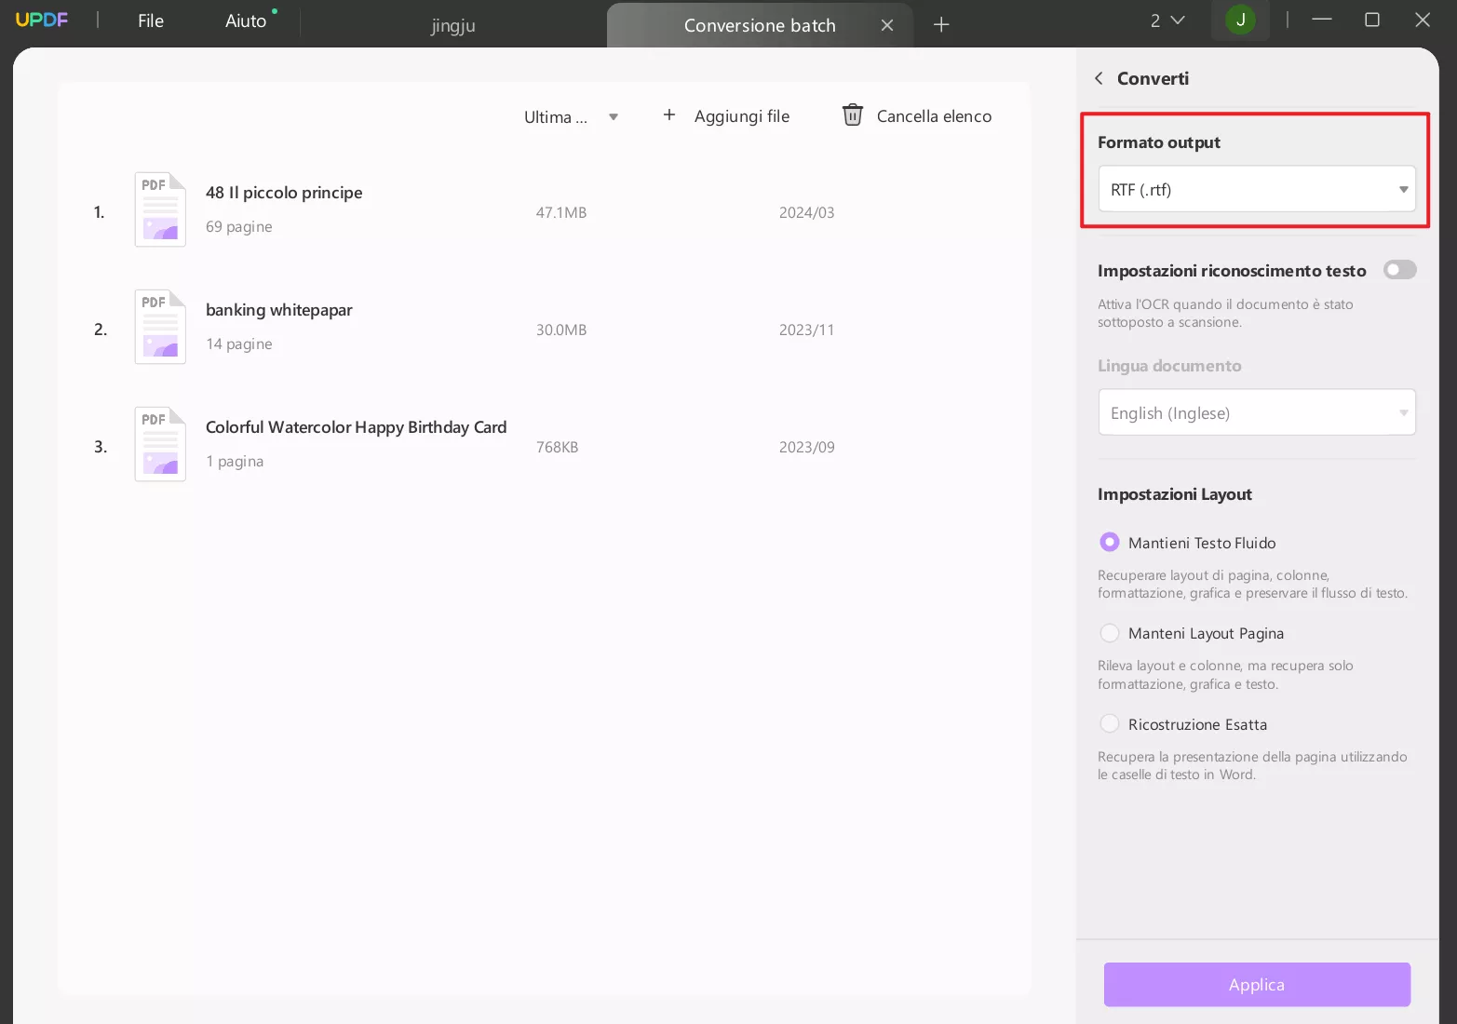Click the trash icon for Cancella elenco
Viewport: 1457px width, 1024px height.
tap(853, 115)
